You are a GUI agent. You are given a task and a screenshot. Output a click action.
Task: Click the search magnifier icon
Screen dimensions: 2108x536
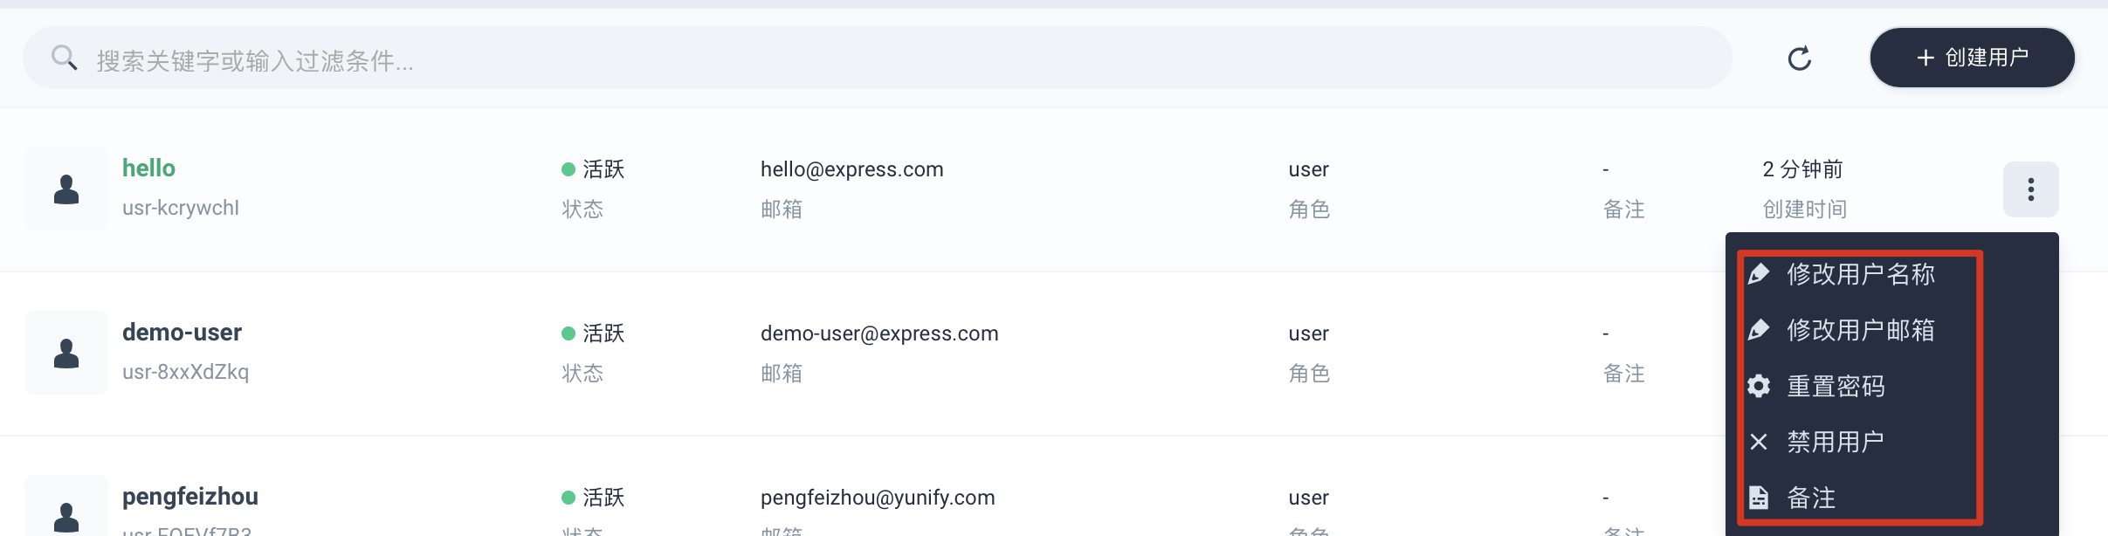pos(65,58)
